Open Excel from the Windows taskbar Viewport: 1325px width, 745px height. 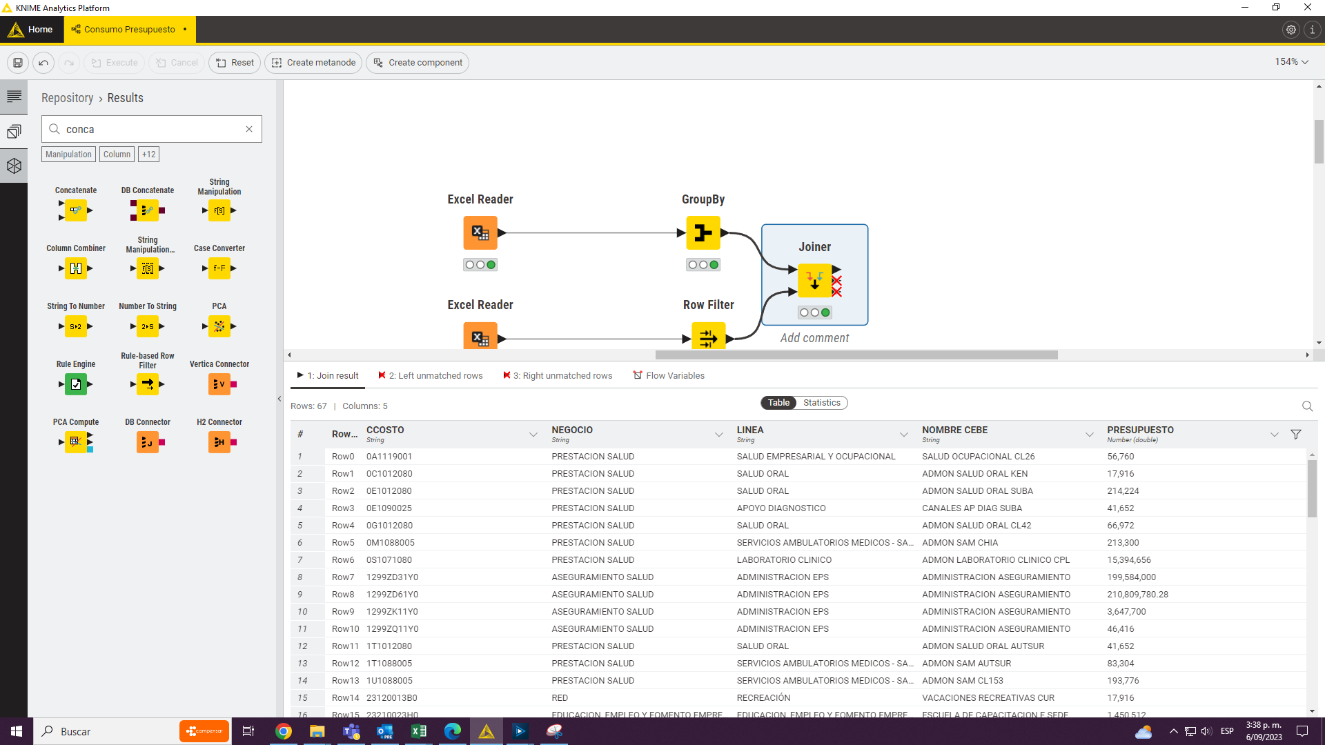(418, 731)
